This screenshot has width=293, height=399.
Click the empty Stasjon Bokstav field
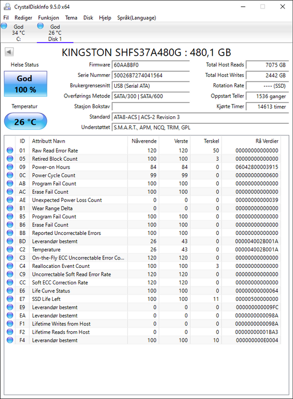pos(150,107)
